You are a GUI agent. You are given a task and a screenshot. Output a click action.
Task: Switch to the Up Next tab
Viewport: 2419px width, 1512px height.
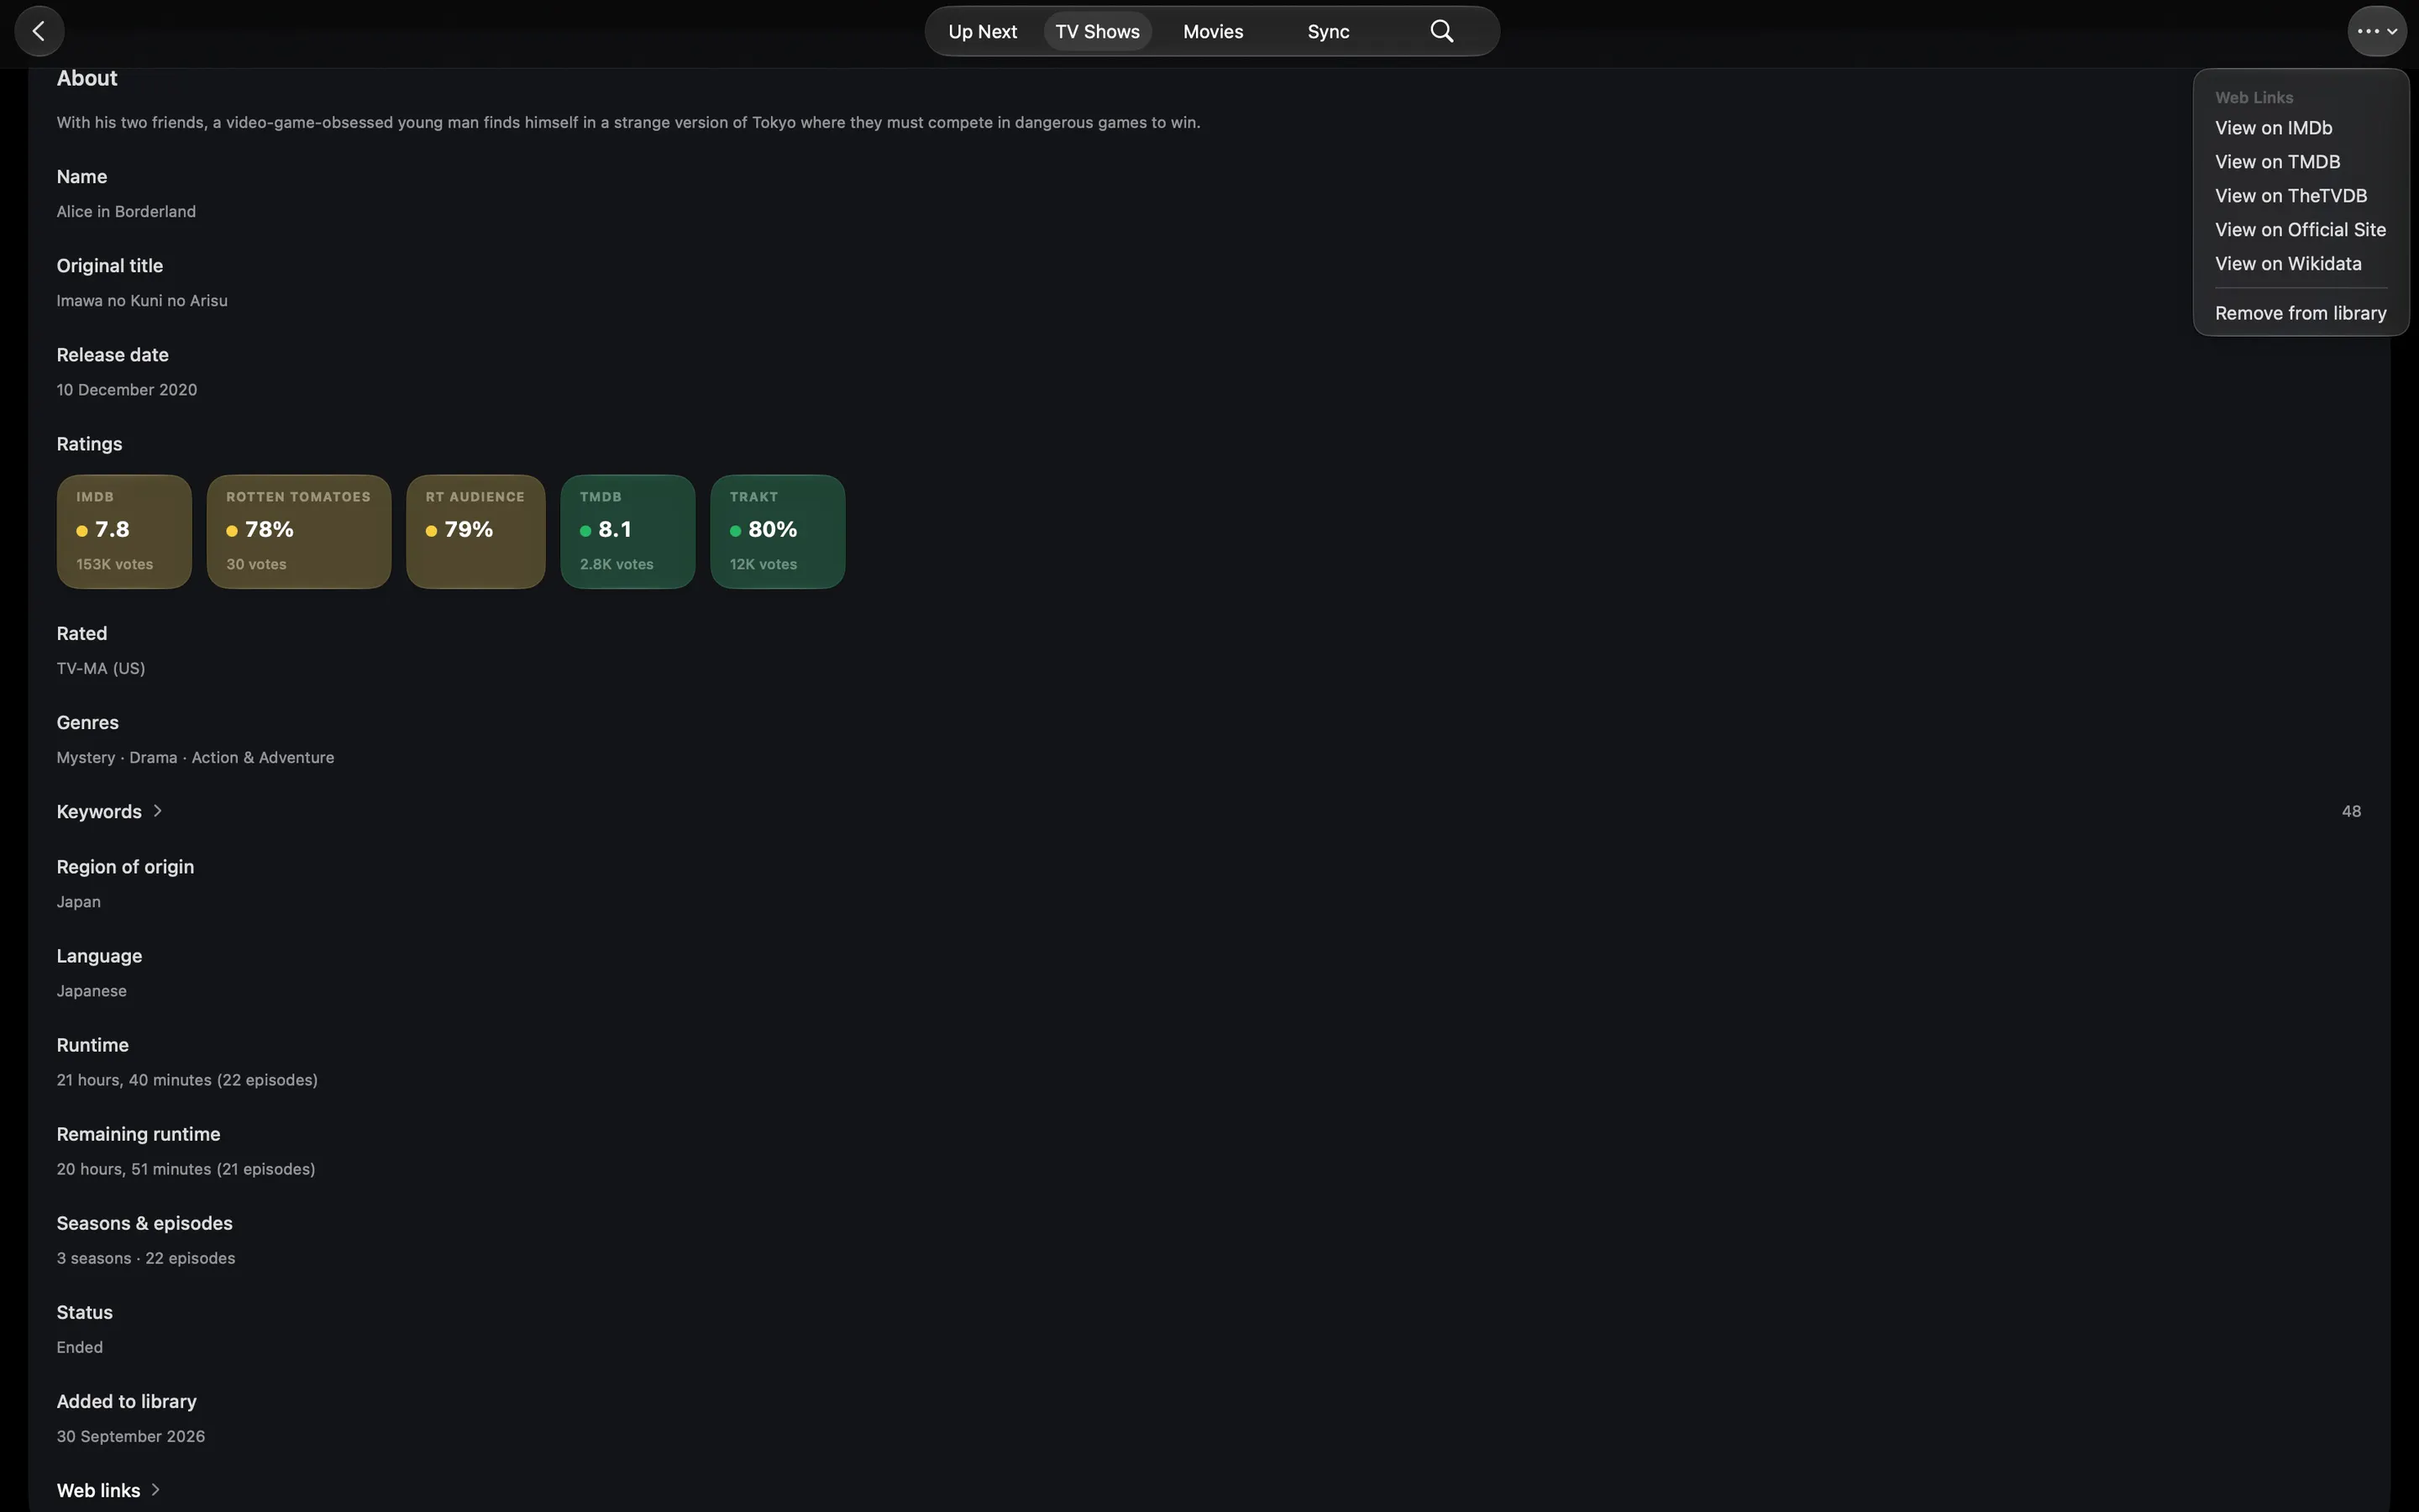point(983,31)
